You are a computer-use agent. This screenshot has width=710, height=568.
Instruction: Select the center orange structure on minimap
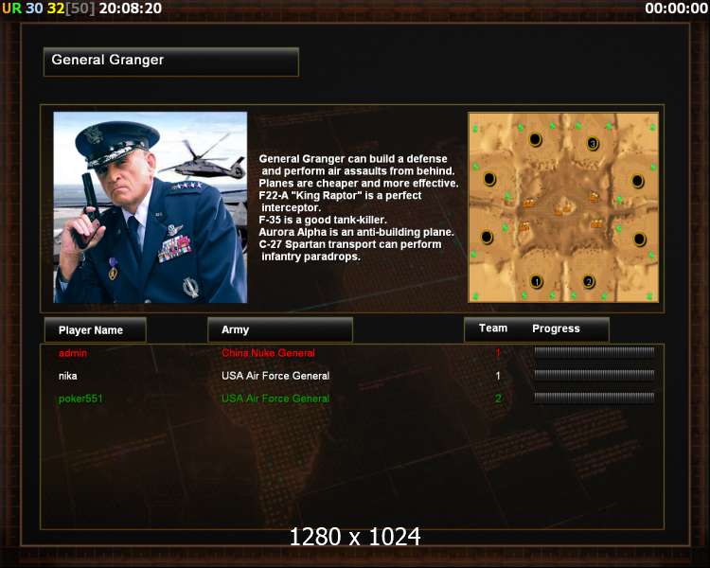tap(563, 209)
